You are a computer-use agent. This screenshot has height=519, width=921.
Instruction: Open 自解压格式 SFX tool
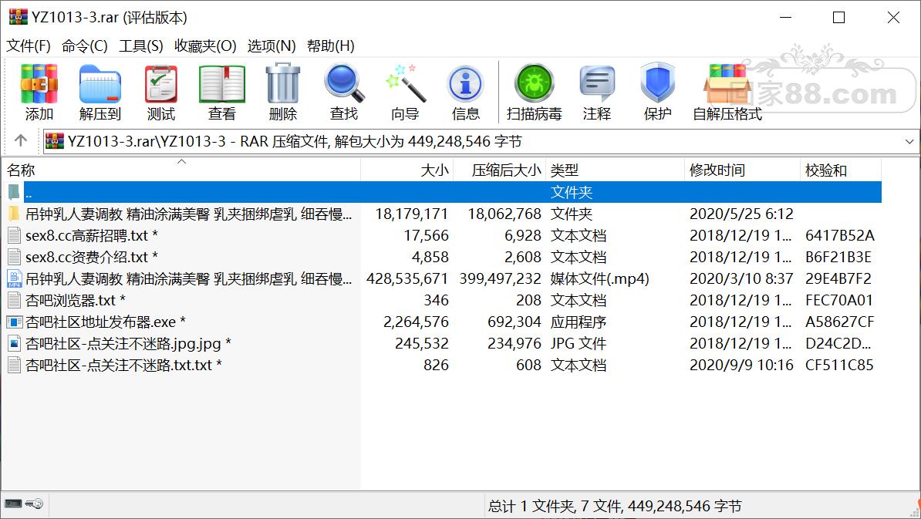727,93
